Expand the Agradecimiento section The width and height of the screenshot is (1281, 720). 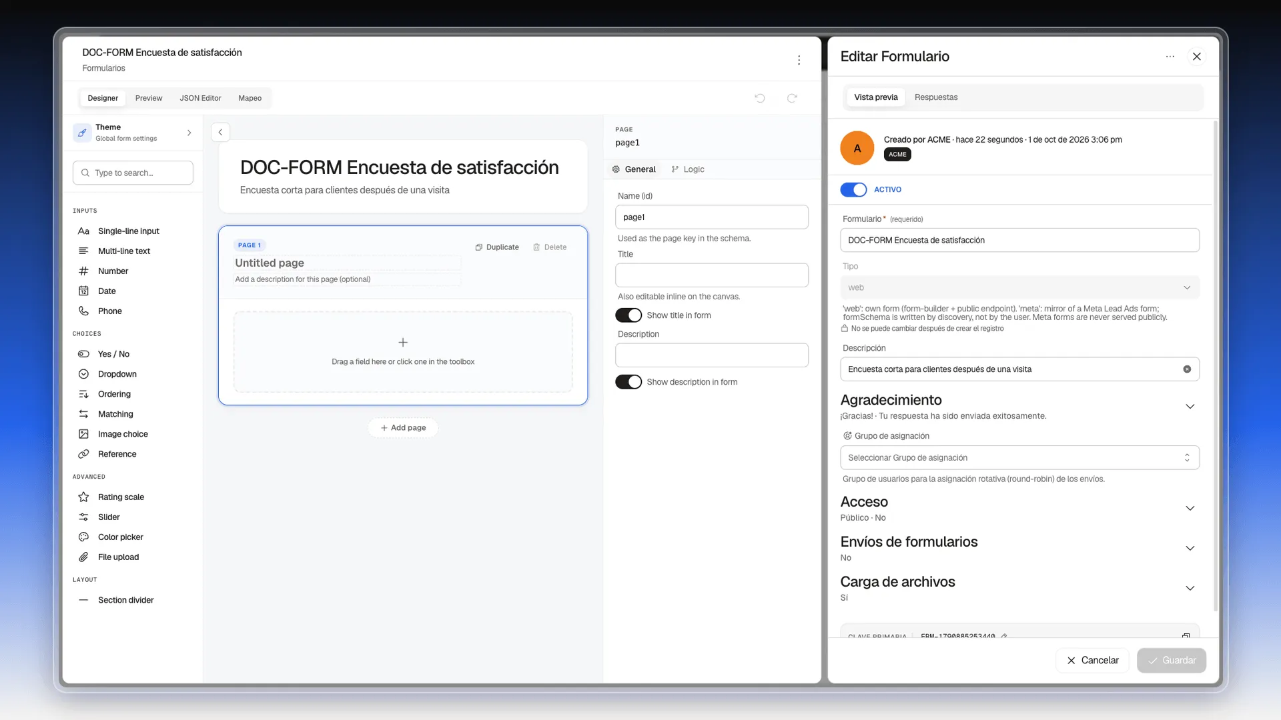pos(1190,407)
